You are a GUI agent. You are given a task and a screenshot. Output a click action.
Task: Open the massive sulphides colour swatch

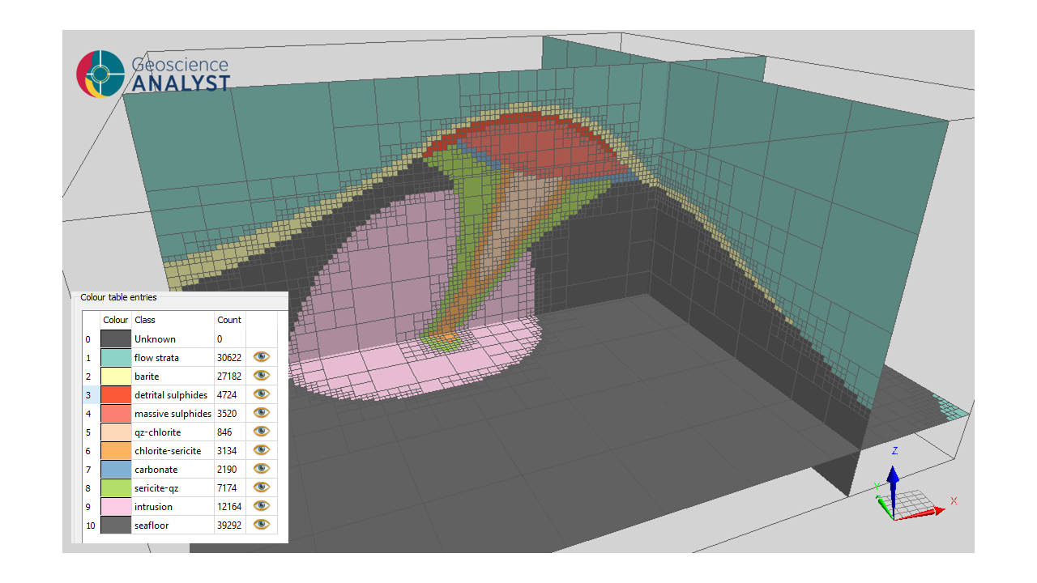(x=116, y=414)
